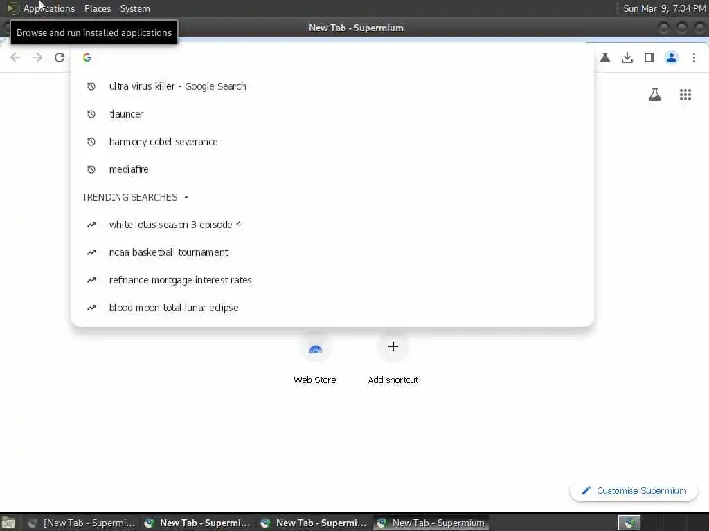Click the Web Store shortcut icon
Image resolution: width=709 pixels, height=531 pixels.
click(315, 348)
